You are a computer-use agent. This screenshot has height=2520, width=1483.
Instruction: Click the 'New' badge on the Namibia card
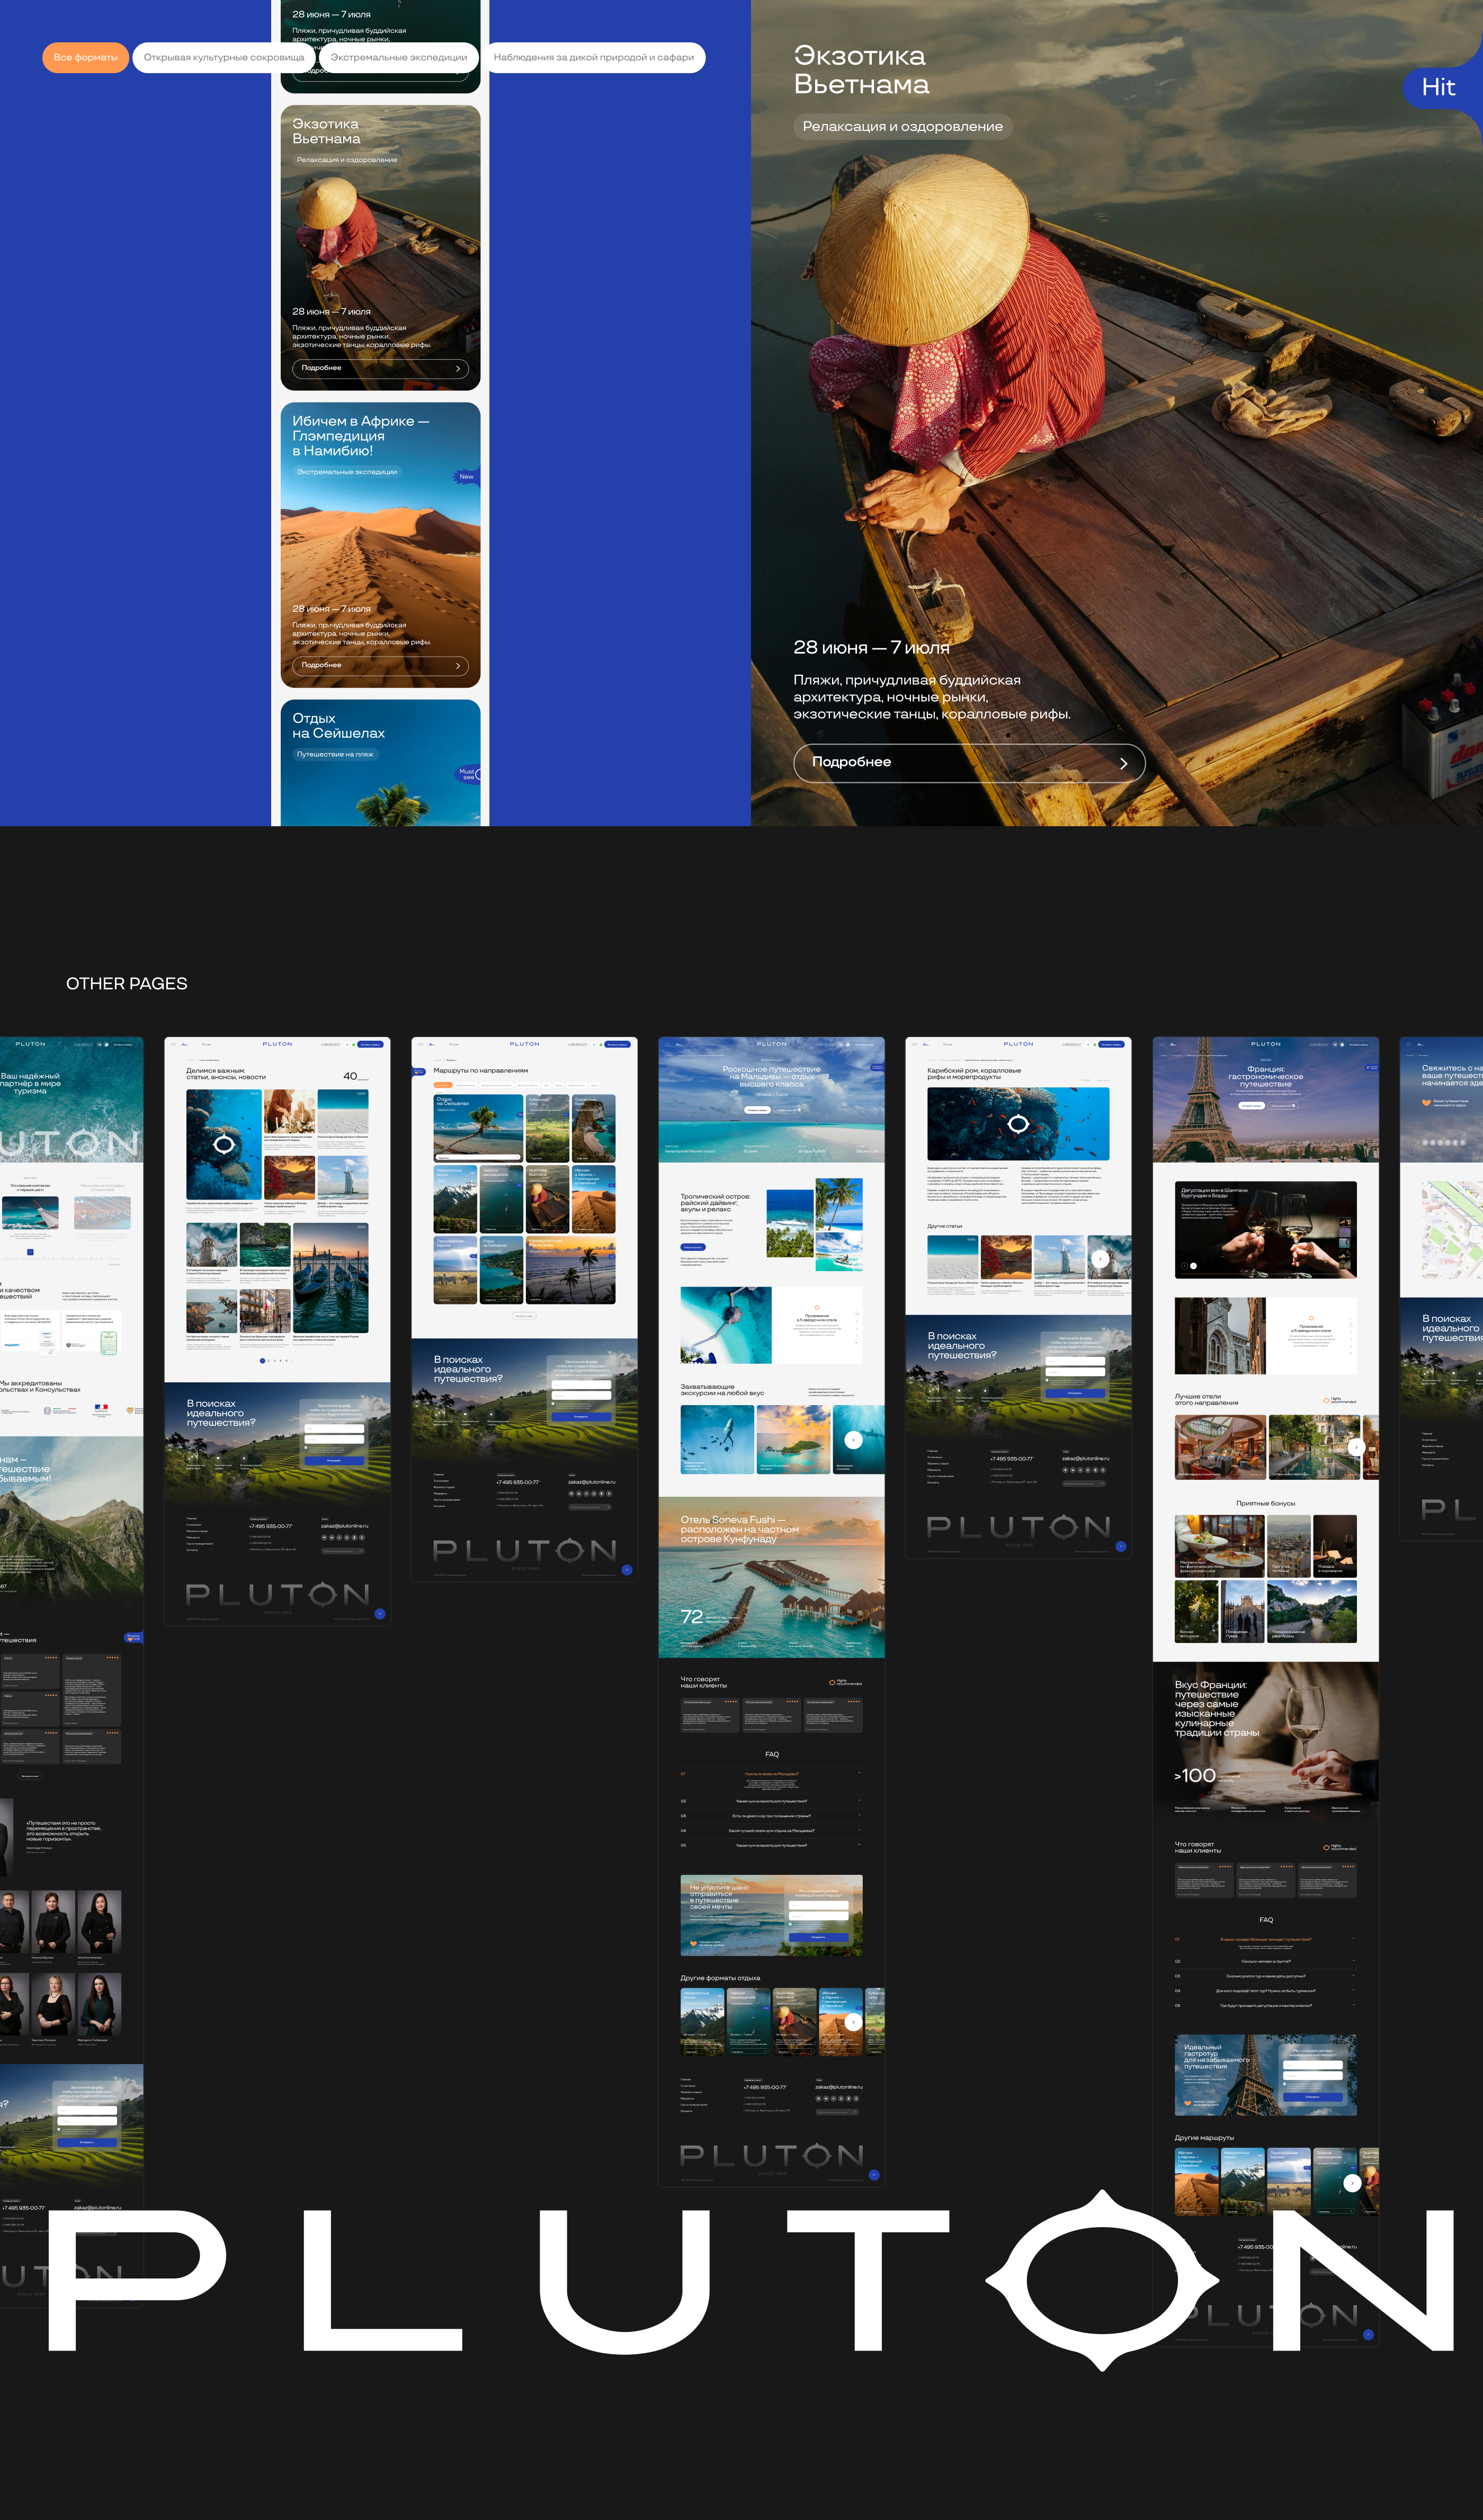point(467,477)
